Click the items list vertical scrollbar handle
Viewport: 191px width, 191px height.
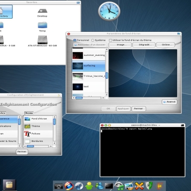[54, 122]
